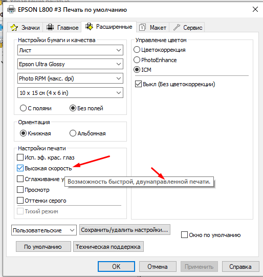Screen dimensions: 263x277
Task: Open the Лист paper source dropdown
Action: pos(70,50)
